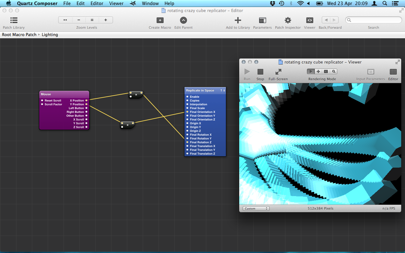405x253 pixels.
Task: Click the Lighting breadcrumb path item
Action: 50,34
